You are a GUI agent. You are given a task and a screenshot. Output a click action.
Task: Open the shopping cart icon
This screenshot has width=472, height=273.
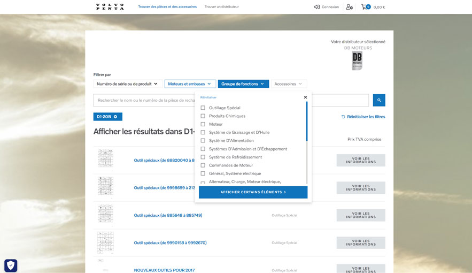point(365,7)
